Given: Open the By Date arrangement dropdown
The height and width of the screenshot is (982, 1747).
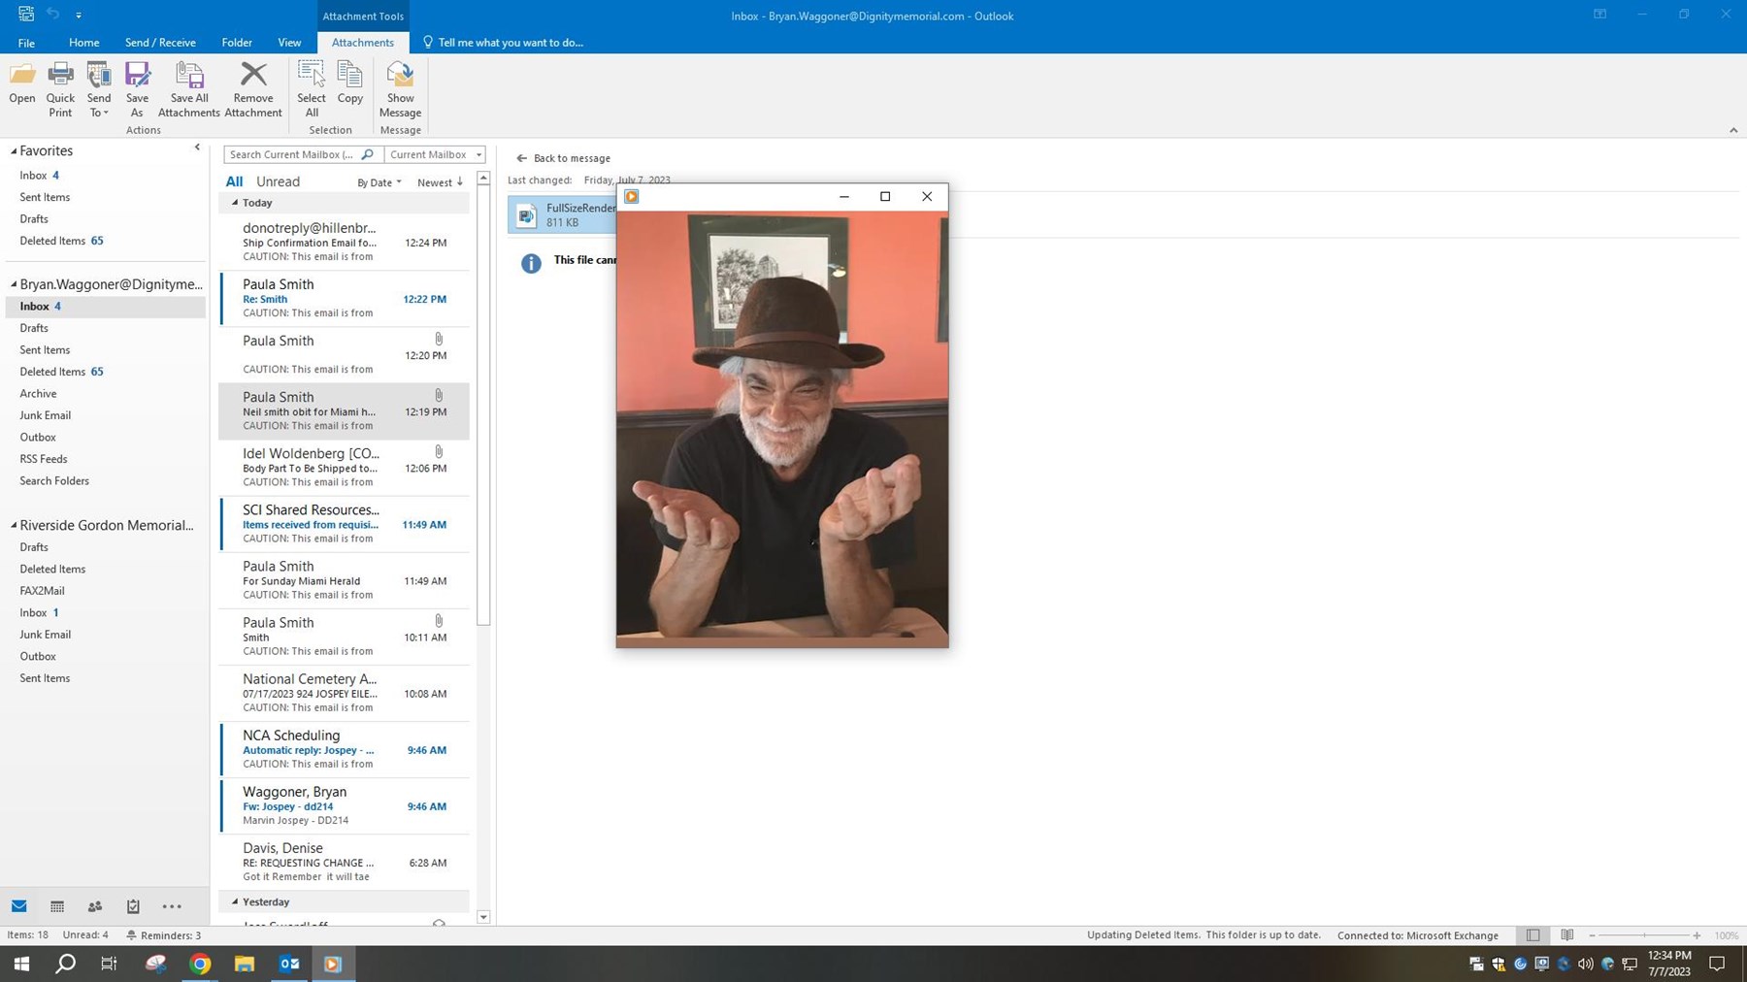Looking at the screenshot, I should point(379,182).
